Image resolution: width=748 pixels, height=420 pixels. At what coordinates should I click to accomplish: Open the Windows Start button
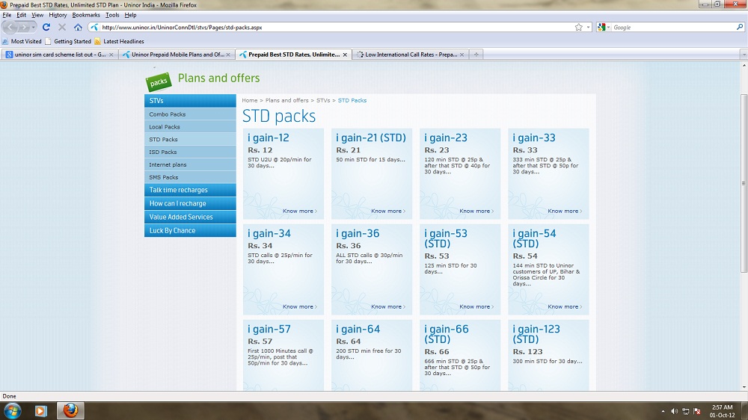click(x=13, y=410)
